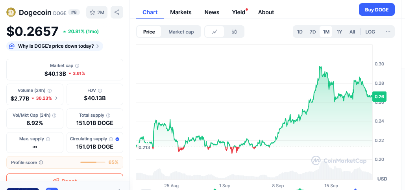
Task: Open the share icon button
Action: [117, 12]
